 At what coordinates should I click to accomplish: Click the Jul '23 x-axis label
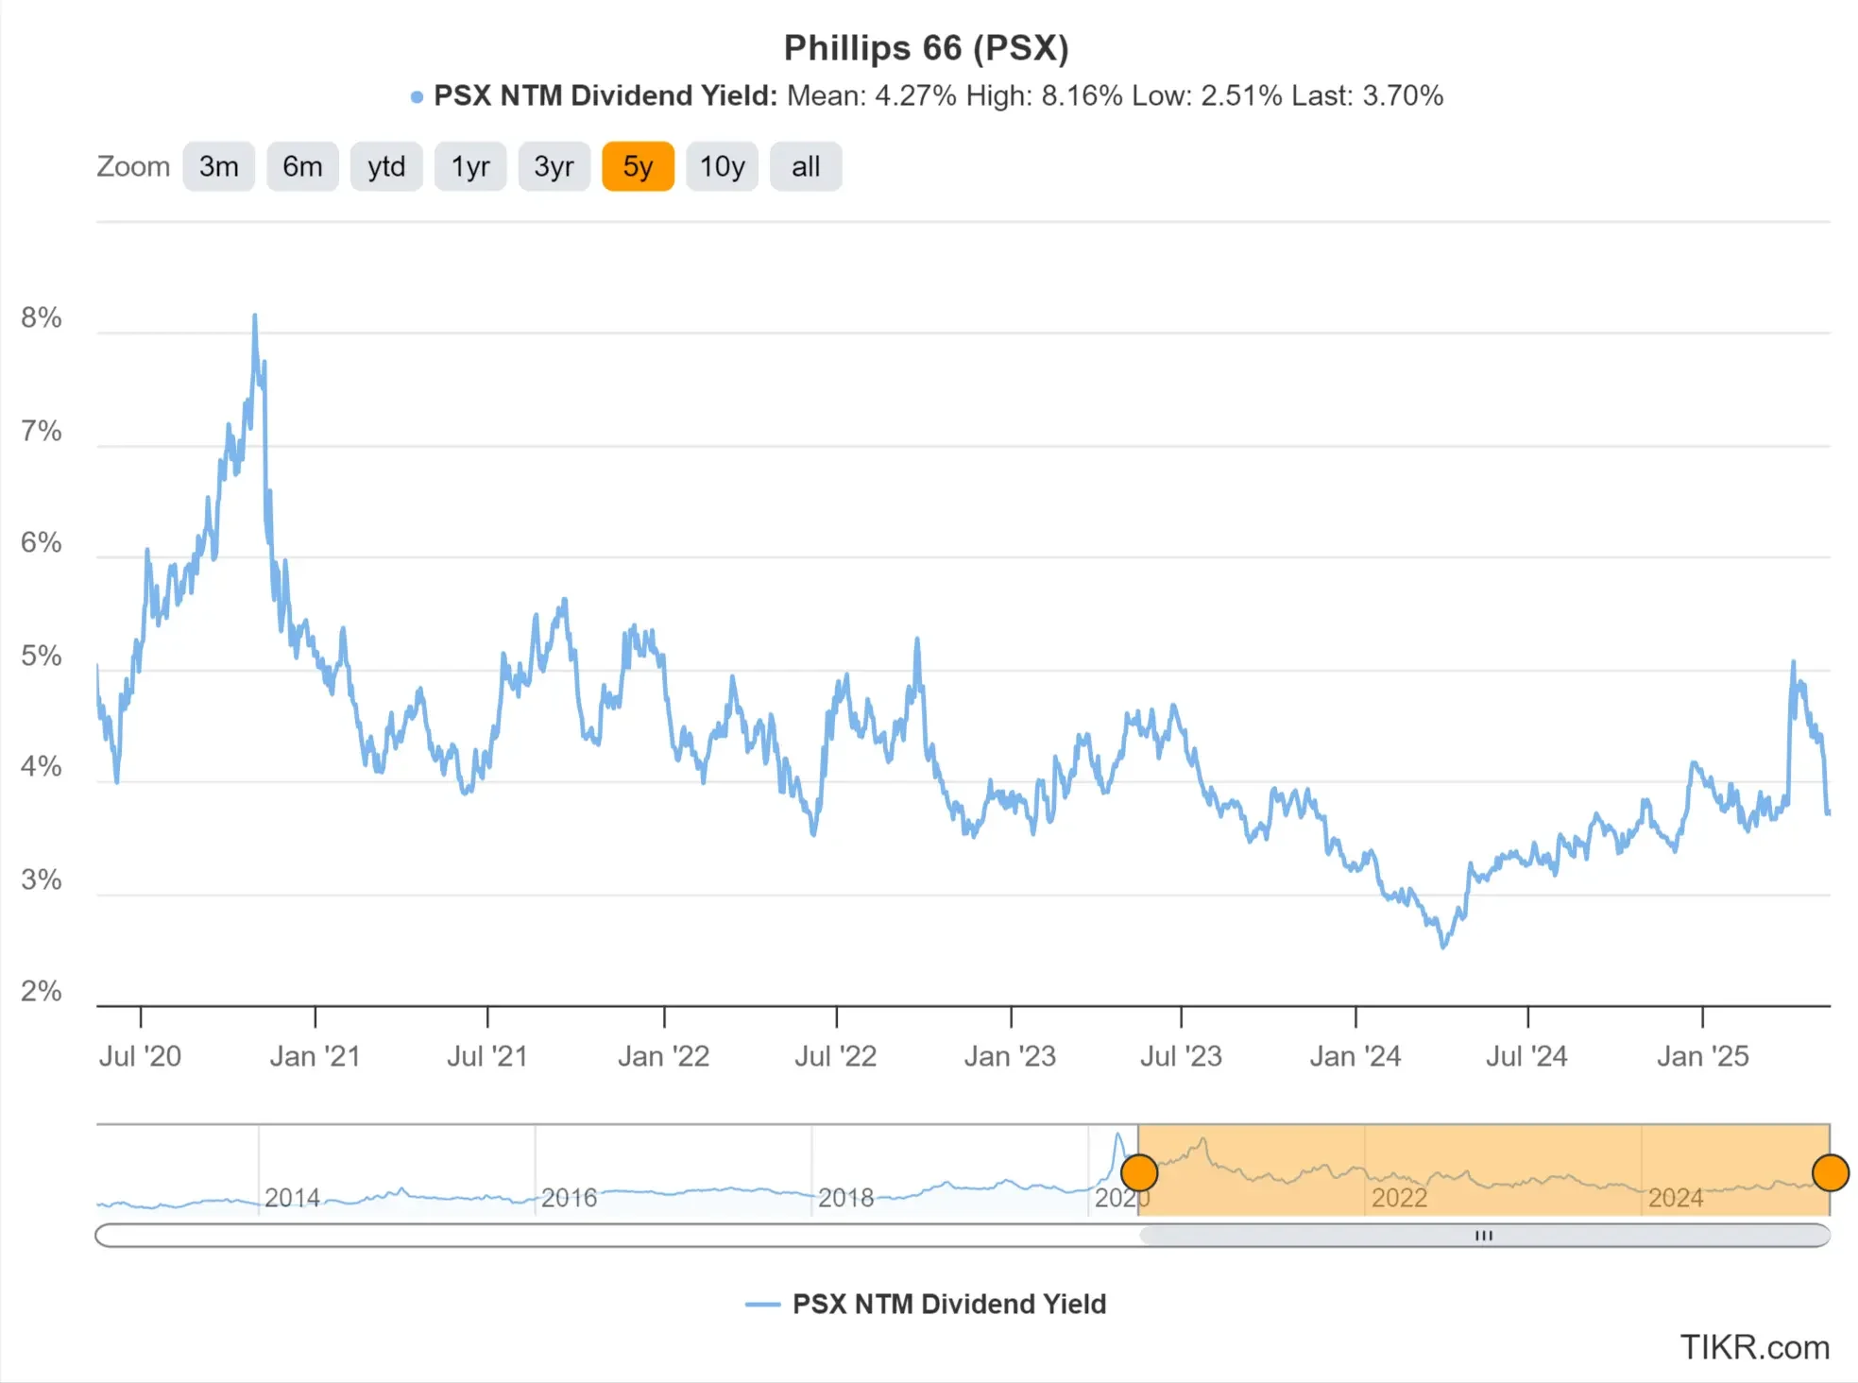point(1181,1056)
